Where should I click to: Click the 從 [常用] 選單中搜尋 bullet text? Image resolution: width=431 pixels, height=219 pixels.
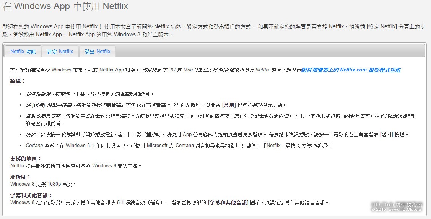click(156, 105)
